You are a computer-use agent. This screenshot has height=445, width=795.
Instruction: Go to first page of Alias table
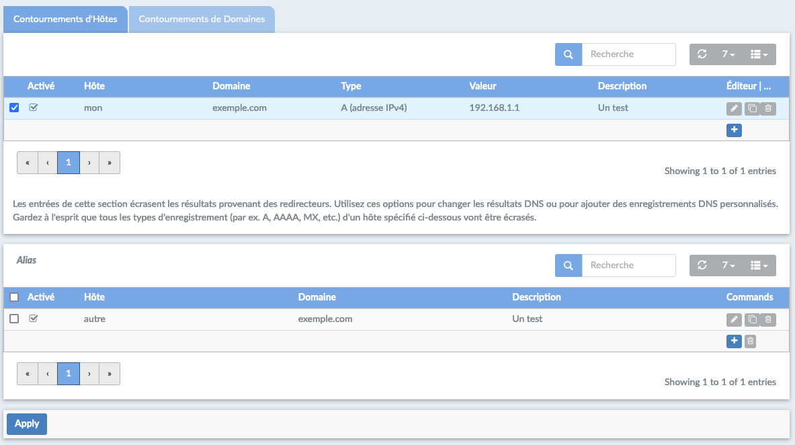[x=28, y=374]
